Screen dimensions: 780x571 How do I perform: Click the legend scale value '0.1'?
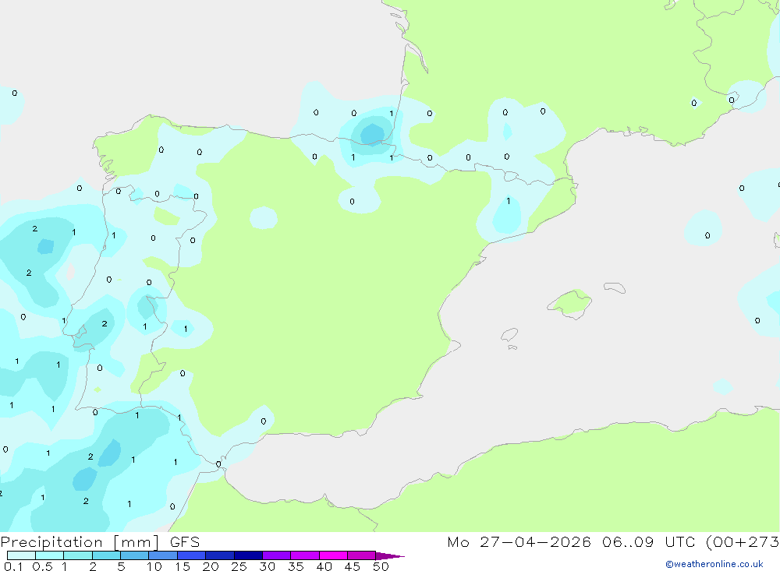(x=13, y=566)
